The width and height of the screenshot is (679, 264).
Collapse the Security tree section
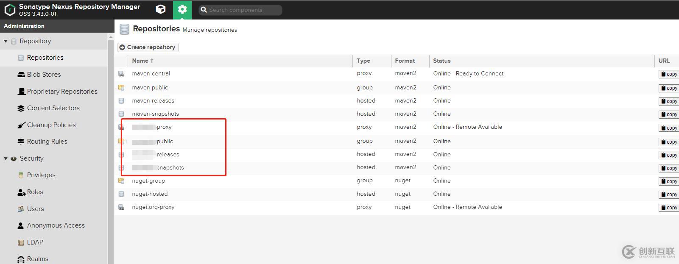click(x=6, y=158)
